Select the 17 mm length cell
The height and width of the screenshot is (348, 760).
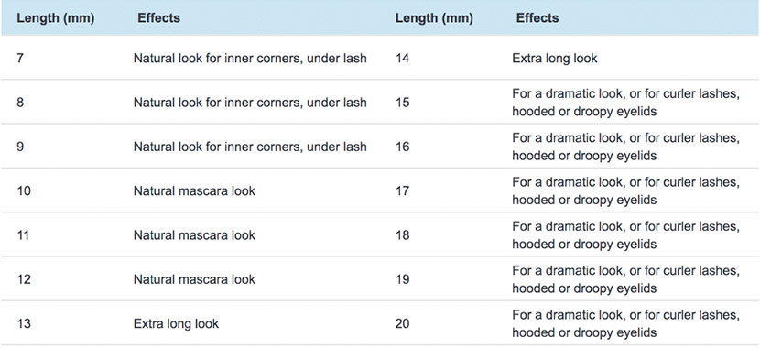[402, 191]
